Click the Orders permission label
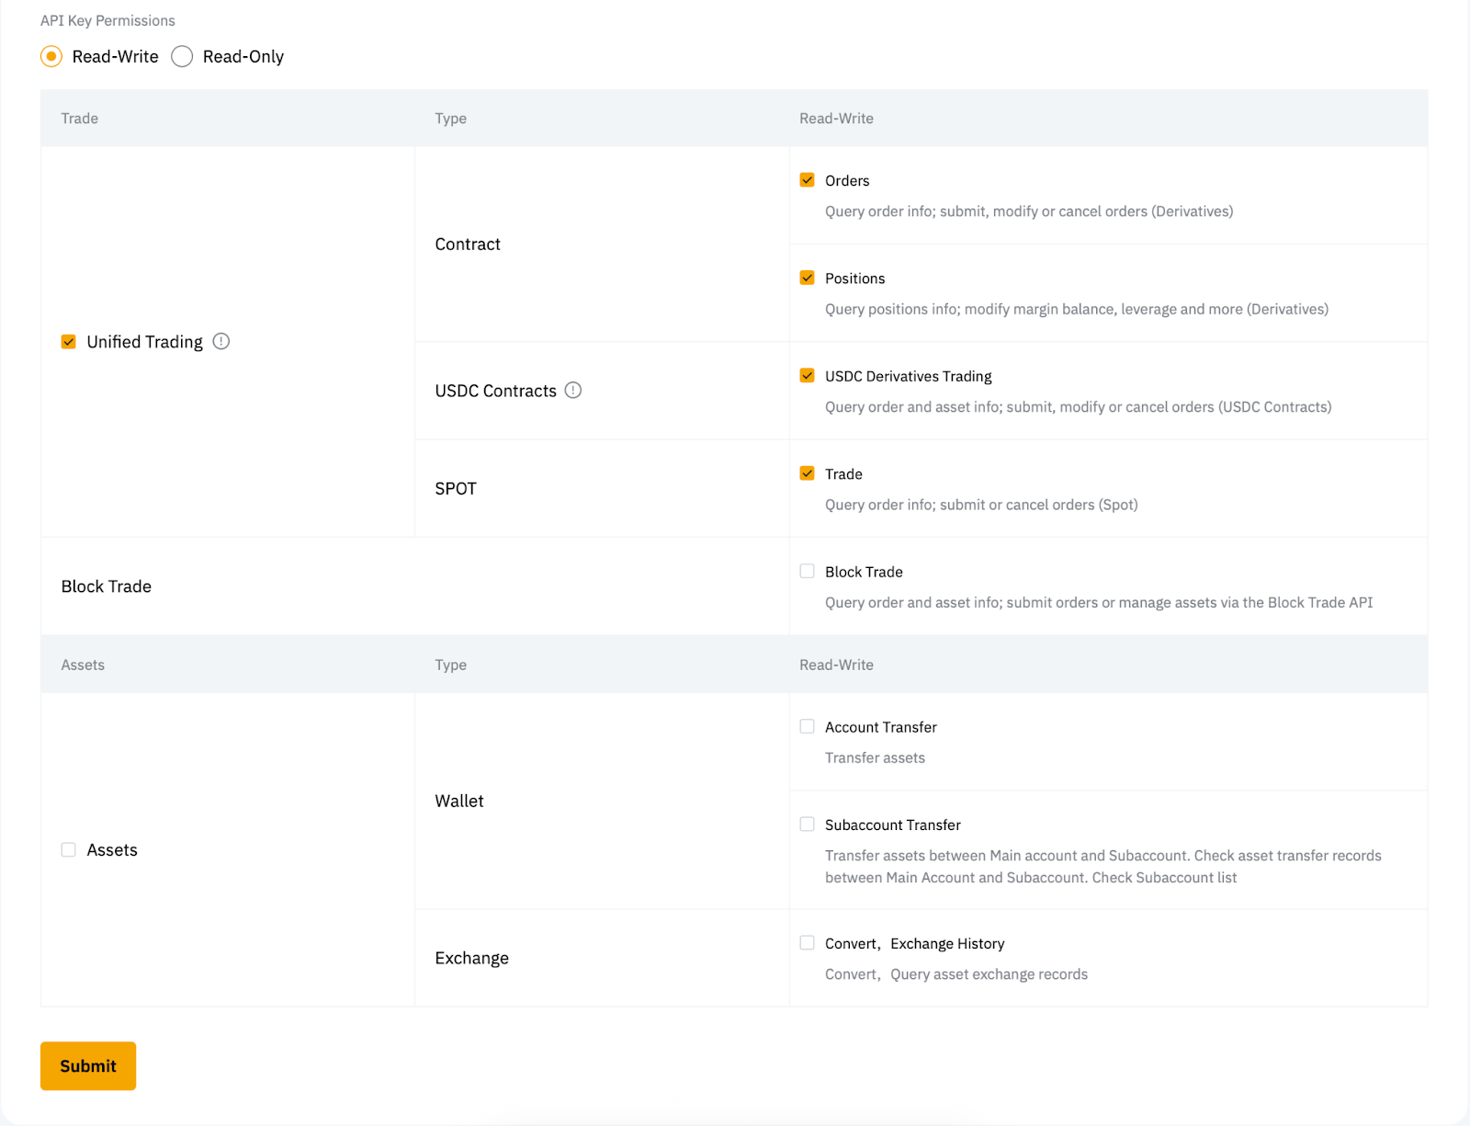Image resolution: width=1470 pixels, height=1126 pixels. click(846, 181)
